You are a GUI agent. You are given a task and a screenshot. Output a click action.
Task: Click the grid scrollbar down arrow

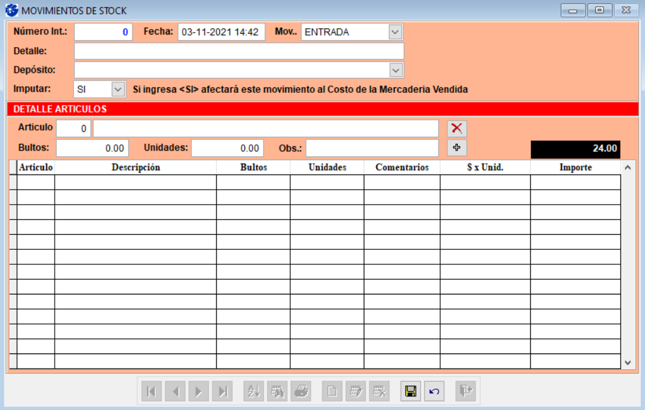coord(628,362)
